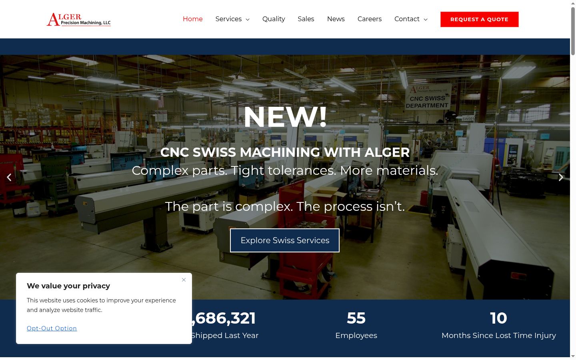Open the Services page
The width and height of the screenshot is (576, 360).
(228, 19)
